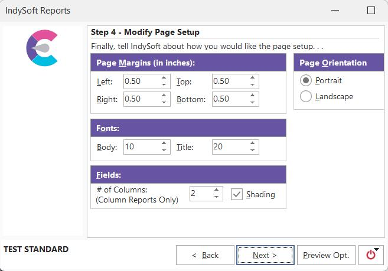Viewport: 388px width, 271px height.
Task: Decrease Title font size stepper
Action: 252,151
